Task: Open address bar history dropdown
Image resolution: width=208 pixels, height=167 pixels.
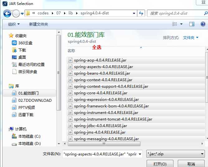Action: [x=134, y=13]
